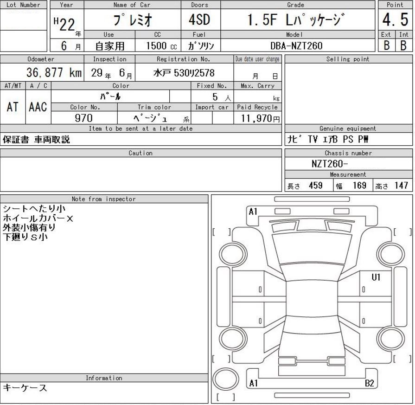Viewport: 415px width, 405px height.
Task: Select the height measurement 147
Action: pos(401,185)
